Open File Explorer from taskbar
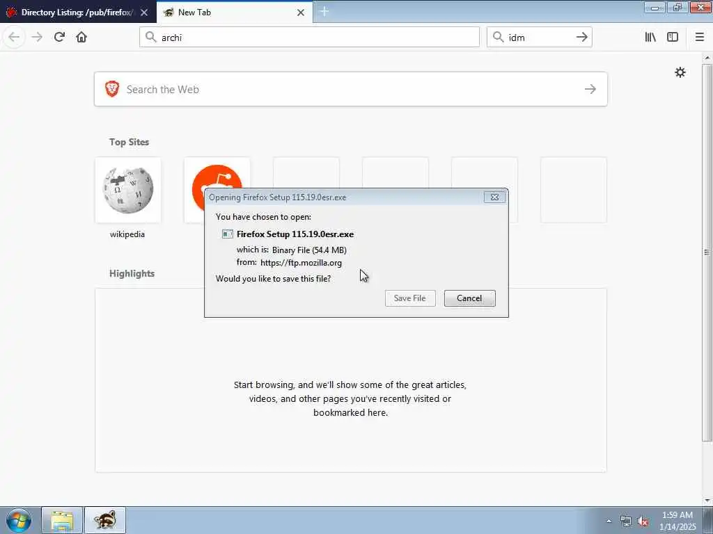Image resolution: width=713 pixels, height=534 pixels. (62, 520)
